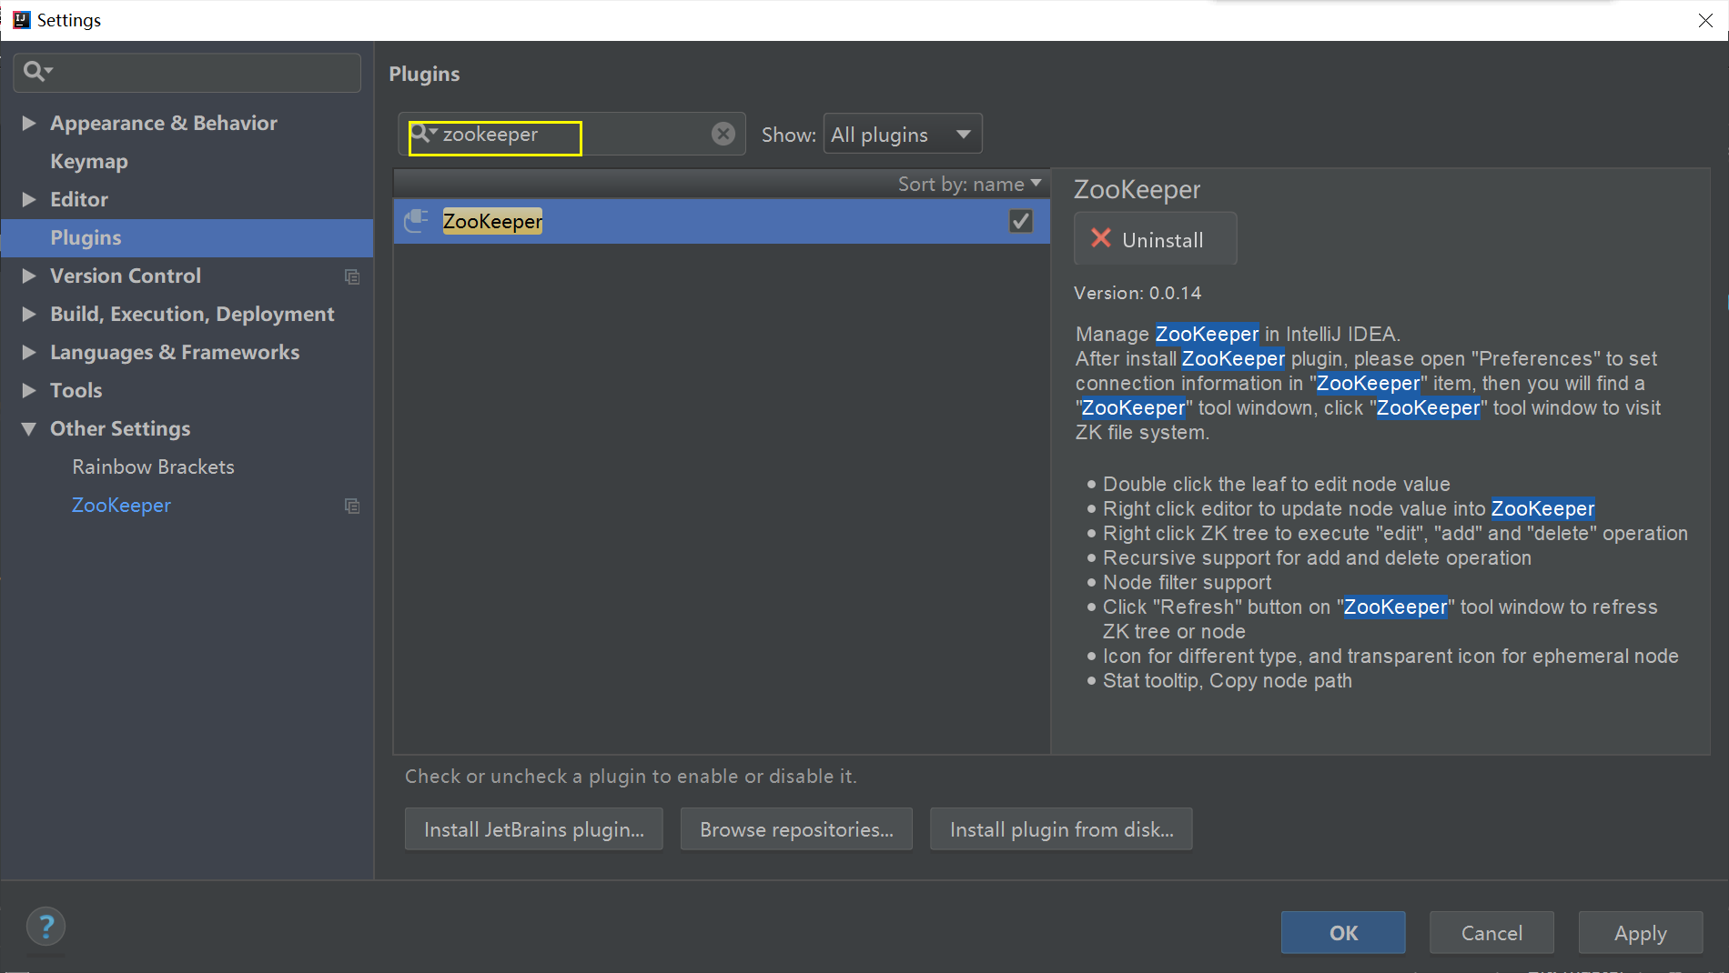Screen dimensions: 1729x973
Task: Open Rainbow Brackets settings
Action: 153,466
